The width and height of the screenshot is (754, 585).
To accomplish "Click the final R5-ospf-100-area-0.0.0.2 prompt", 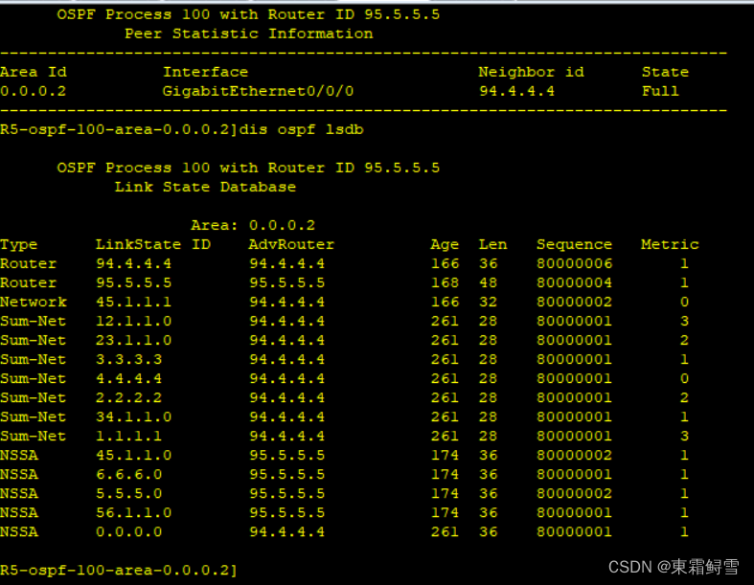I will (119, 571).
